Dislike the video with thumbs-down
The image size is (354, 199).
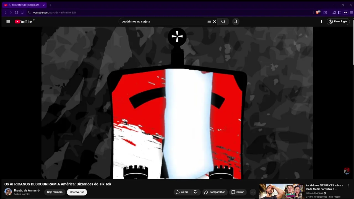tap(196, 192)
